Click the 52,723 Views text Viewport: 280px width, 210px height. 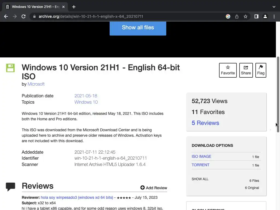[209, 101]
